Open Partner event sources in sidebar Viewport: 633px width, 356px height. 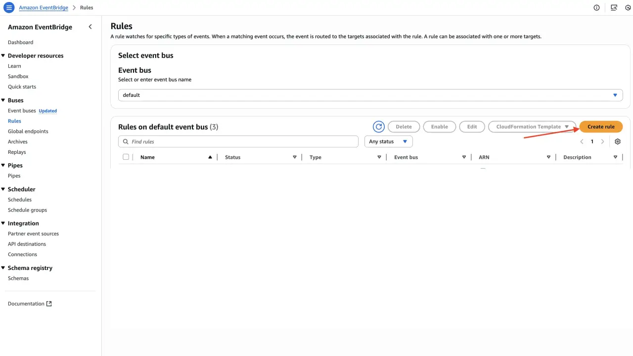33,234
